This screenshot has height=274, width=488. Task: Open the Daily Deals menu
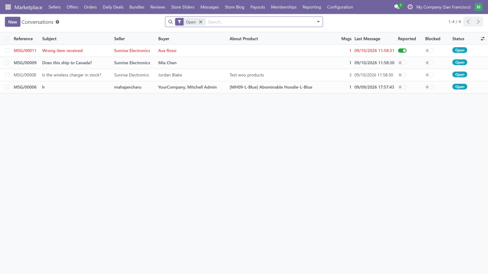click(113, 7)
